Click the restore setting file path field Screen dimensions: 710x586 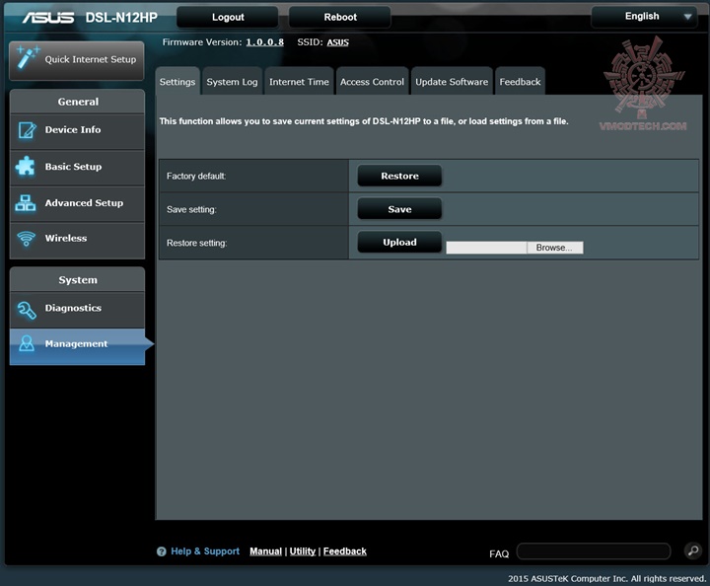[486, 248]
